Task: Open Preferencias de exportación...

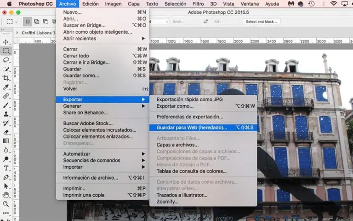Action: tap(203, 117)
